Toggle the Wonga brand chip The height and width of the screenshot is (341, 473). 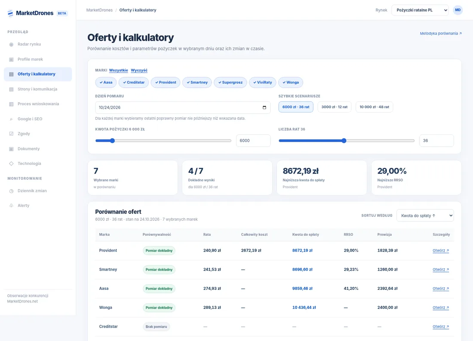[291, 82]
